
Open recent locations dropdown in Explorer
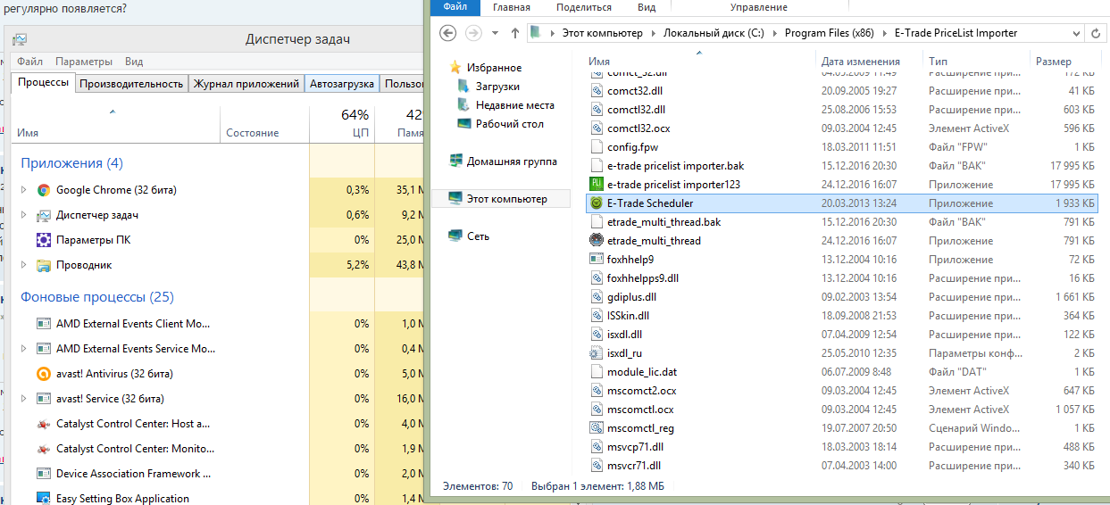pyautogui.click(x=497, y=34)
